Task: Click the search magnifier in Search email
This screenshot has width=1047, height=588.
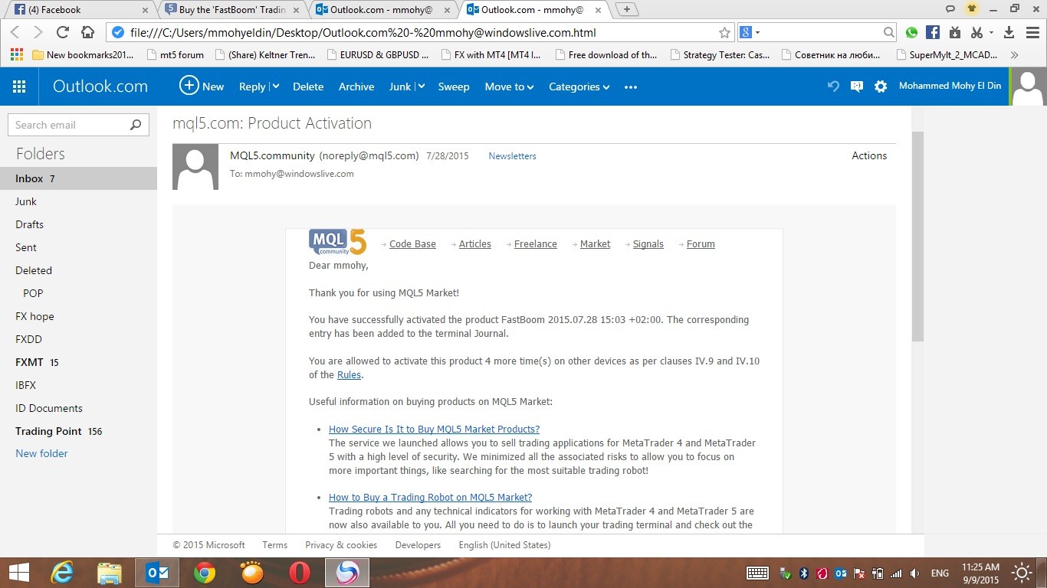Action: [x=136, y=125]
